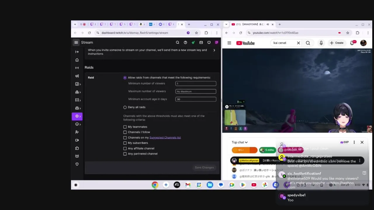Click Maximum number of viewers field
Image resolution: width=374 pixels, height=210 pixels.
point(196,91)
